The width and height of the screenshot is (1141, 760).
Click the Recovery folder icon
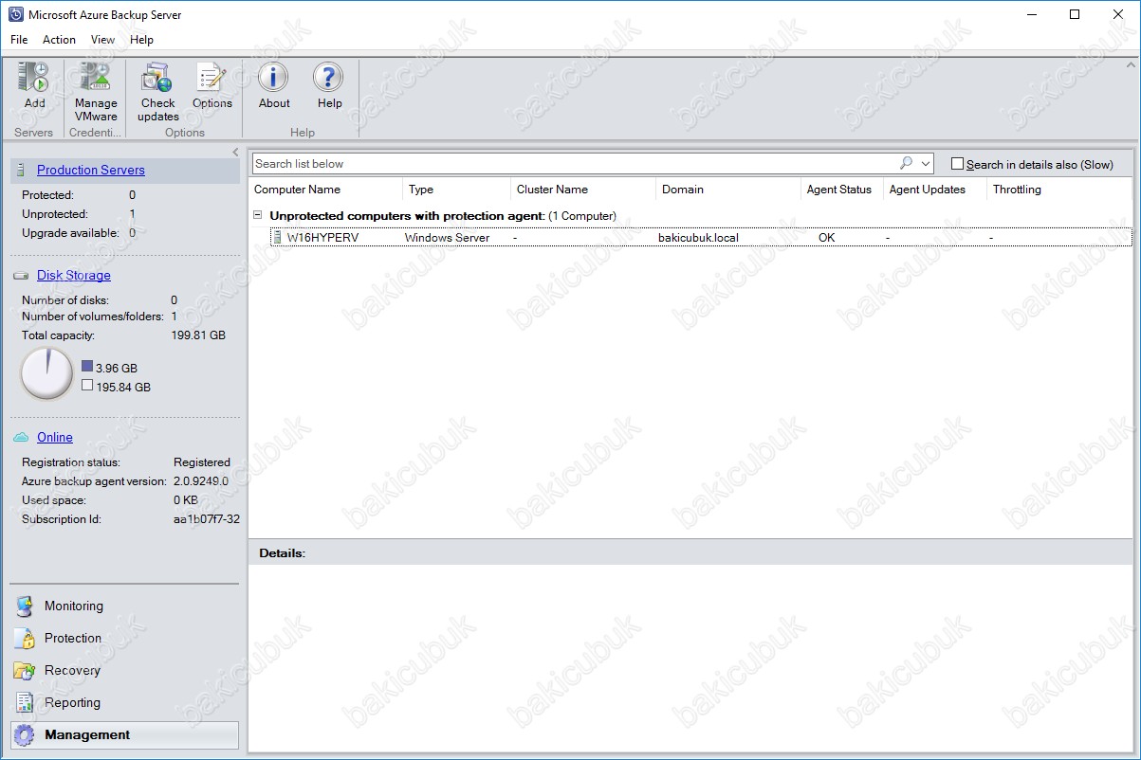[x=25, y=671]
